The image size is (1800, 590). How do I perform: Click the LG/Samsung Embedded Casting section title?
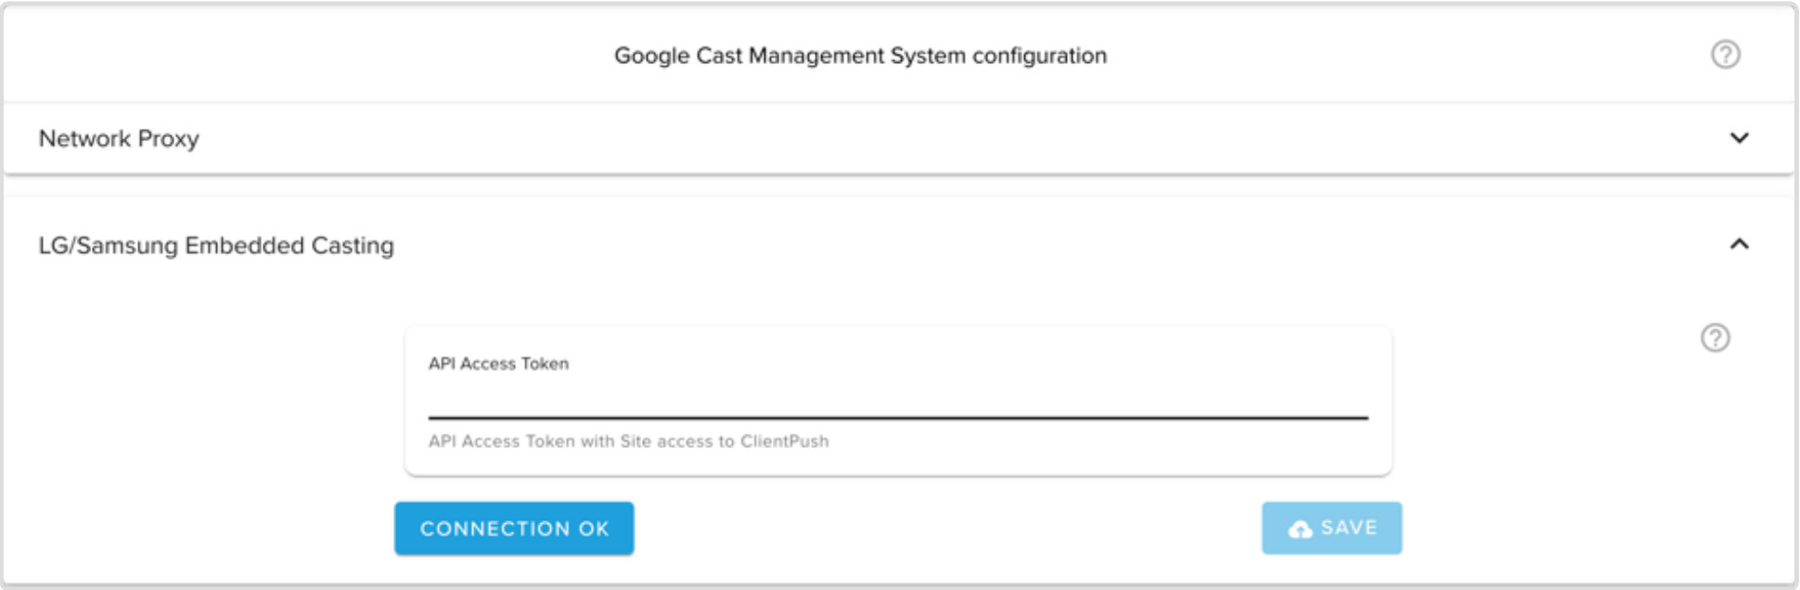click(x=216, y=245)
